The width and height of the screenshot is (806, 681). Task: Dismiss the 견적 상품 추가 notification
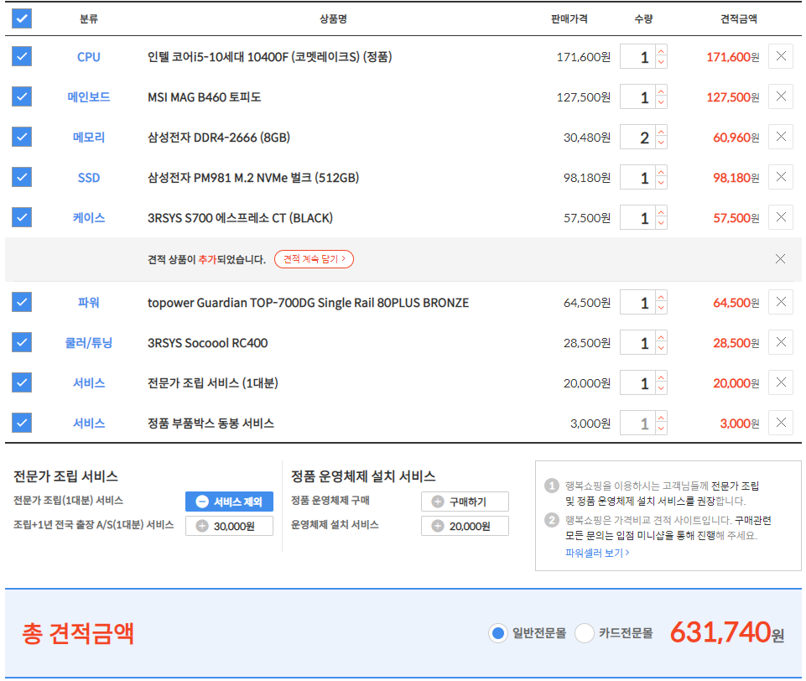[x=780, y=259]
